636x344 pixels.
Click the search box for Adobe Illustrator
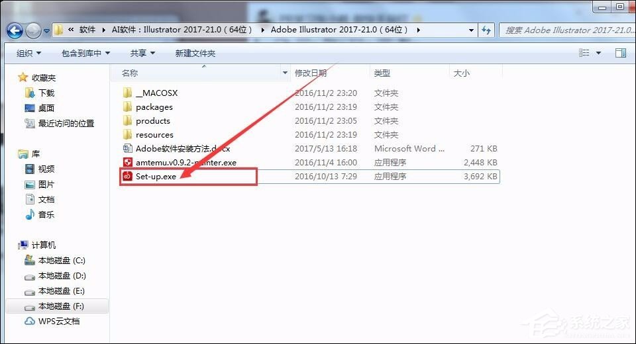pyautogui.click(x=568, y=30)
